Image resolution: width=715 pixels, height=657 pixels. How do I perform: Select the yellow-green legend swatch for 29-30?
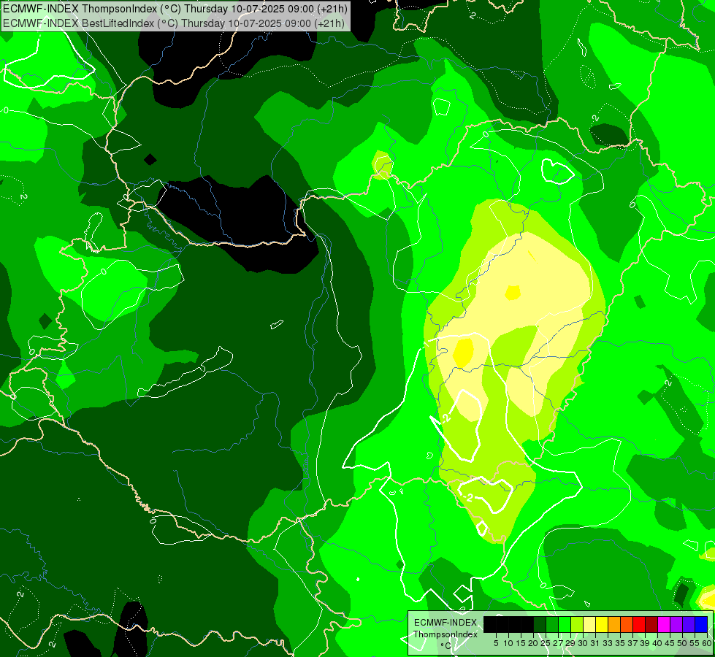[x=577, y=625]
